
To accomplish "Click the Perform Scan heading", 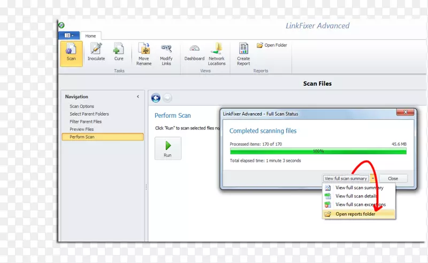I will coord(173,116).
